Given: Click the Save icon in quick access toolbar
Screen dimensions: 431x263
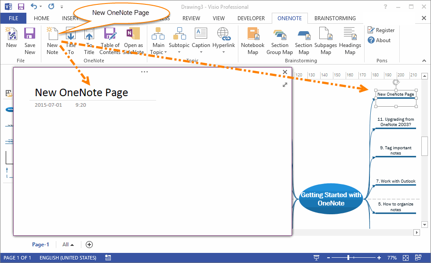Looking at the screenshot, I should tap(21, 7).
